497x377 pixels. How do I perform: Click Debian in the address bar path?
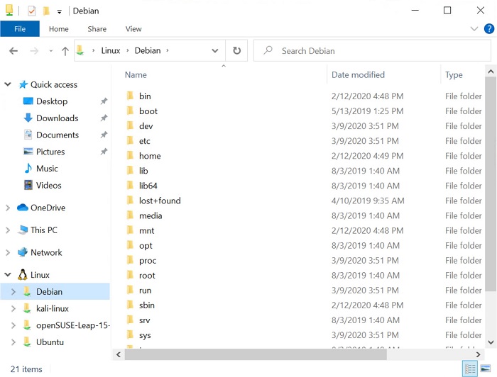tap(148, 50)
